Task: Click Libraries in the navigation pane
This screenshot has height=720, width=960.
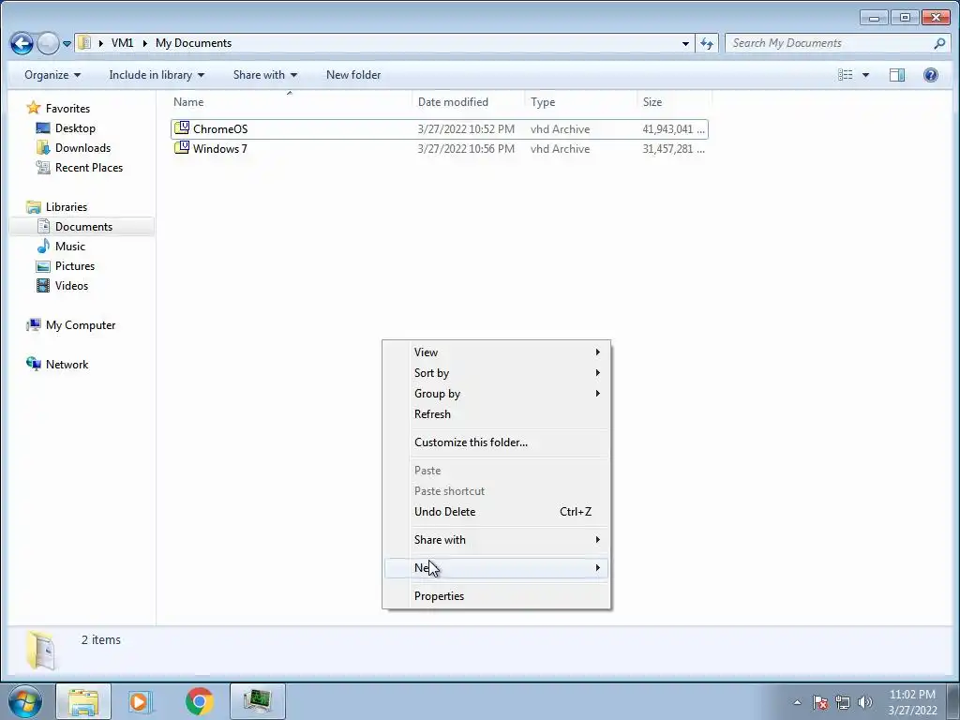Action: [x=67, y=207]
